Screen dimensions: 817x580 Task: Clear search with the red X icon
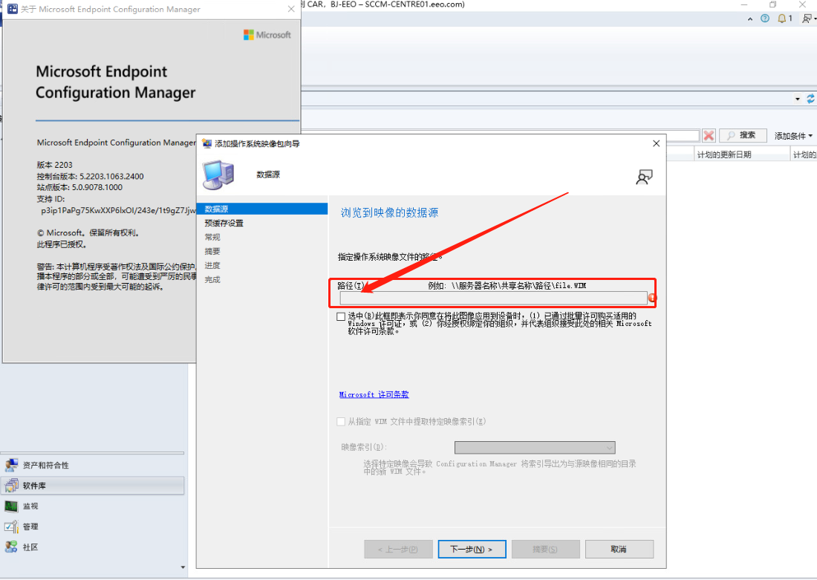click(x=709, y=135)
